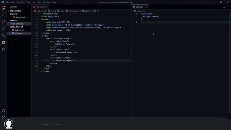Select index.html under GROUP 1 in Open Editors
The width and height of the screenshot is (231, 130).
pos(20,17)
